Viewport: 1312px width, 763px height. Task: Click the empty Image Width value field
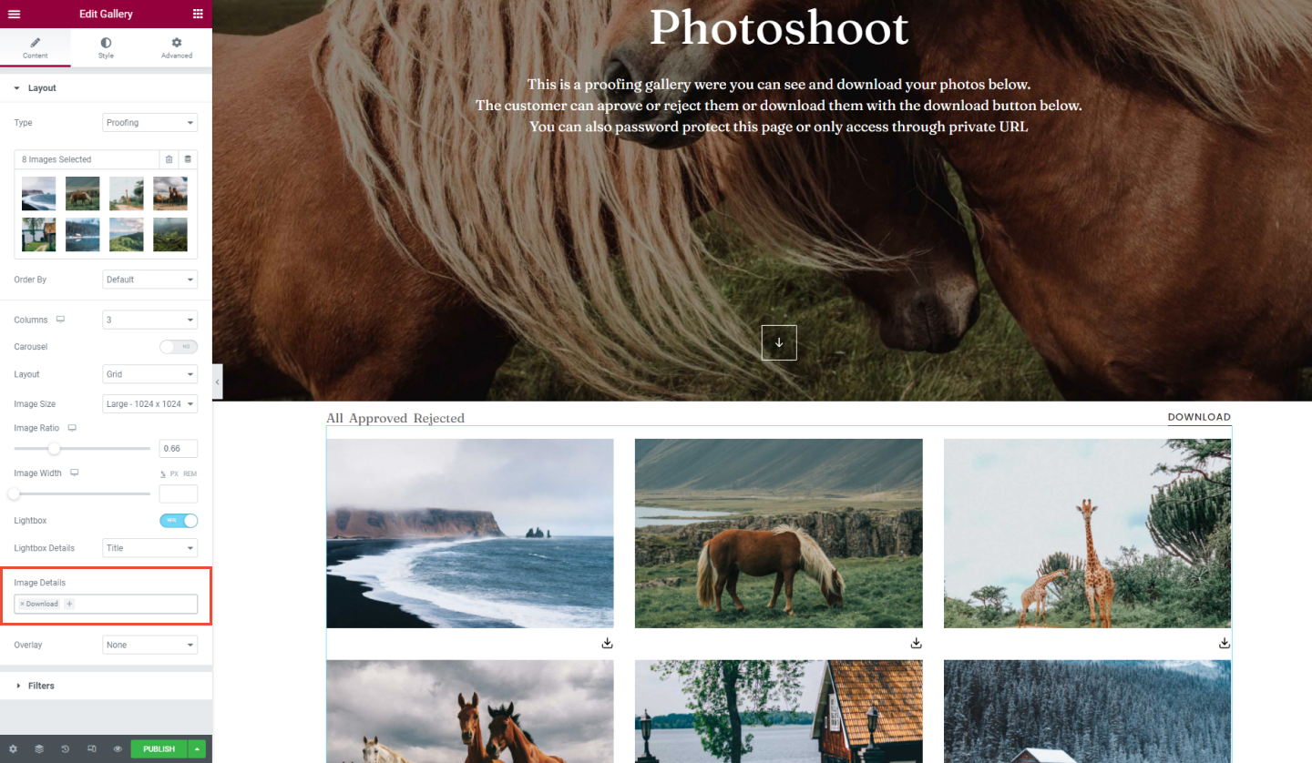pyautogui.click(x=179, y=493)
